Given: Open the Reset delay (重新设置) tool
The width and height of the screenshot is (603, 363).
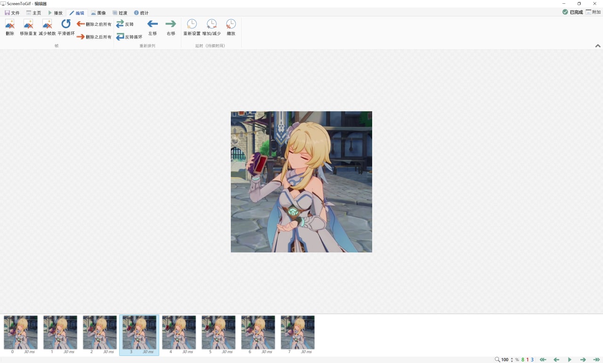Looking at the screenshot, I should pos(192,24).
